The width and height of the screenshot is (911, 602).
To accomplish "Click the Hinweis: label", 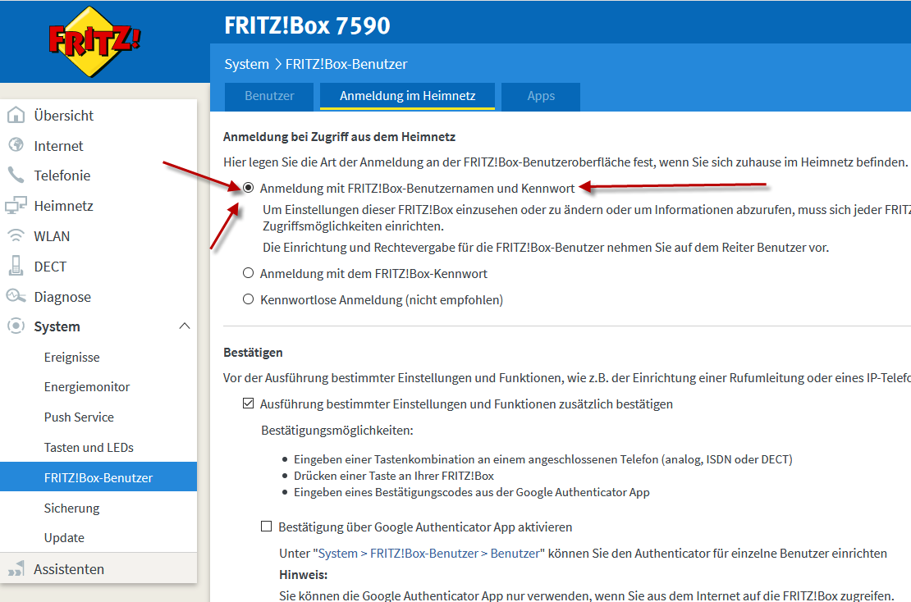I will pyautogui.click(x=304, y=575).
